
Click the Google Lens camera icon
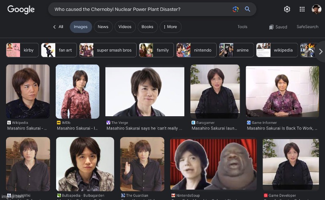[236, 9]
